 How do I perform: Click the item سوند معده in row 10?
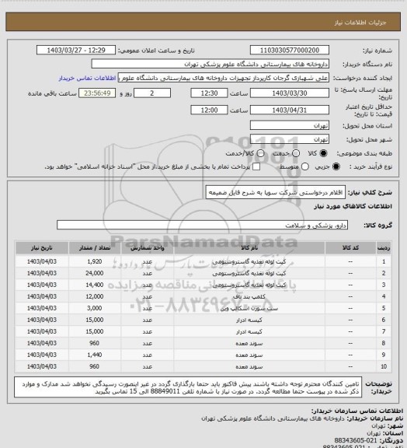coord(249,366)
